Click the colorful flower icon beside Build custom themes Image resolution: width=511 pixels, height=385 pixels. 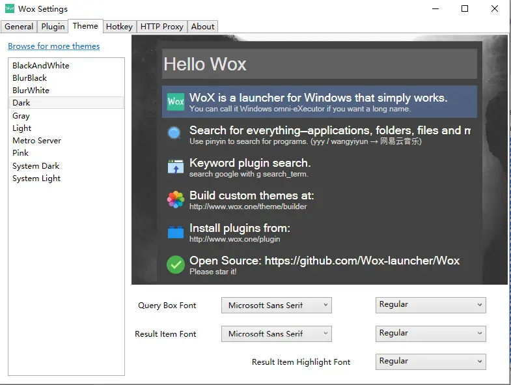point(176,199)
